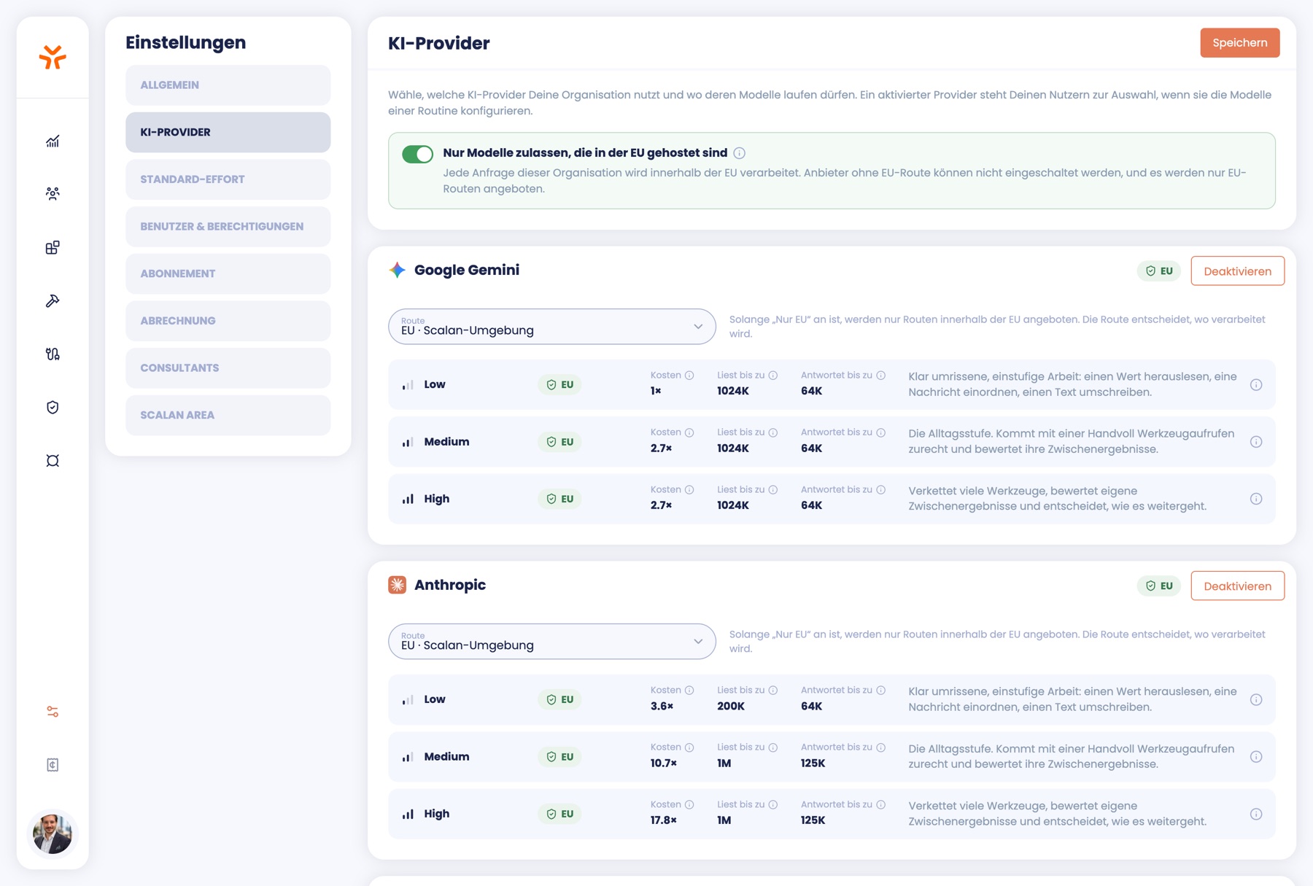This screenshot has height=886, width=1313.
Task: Click Liest bis zu info icon in Gemini High row
Action: [x=773, y=490]
